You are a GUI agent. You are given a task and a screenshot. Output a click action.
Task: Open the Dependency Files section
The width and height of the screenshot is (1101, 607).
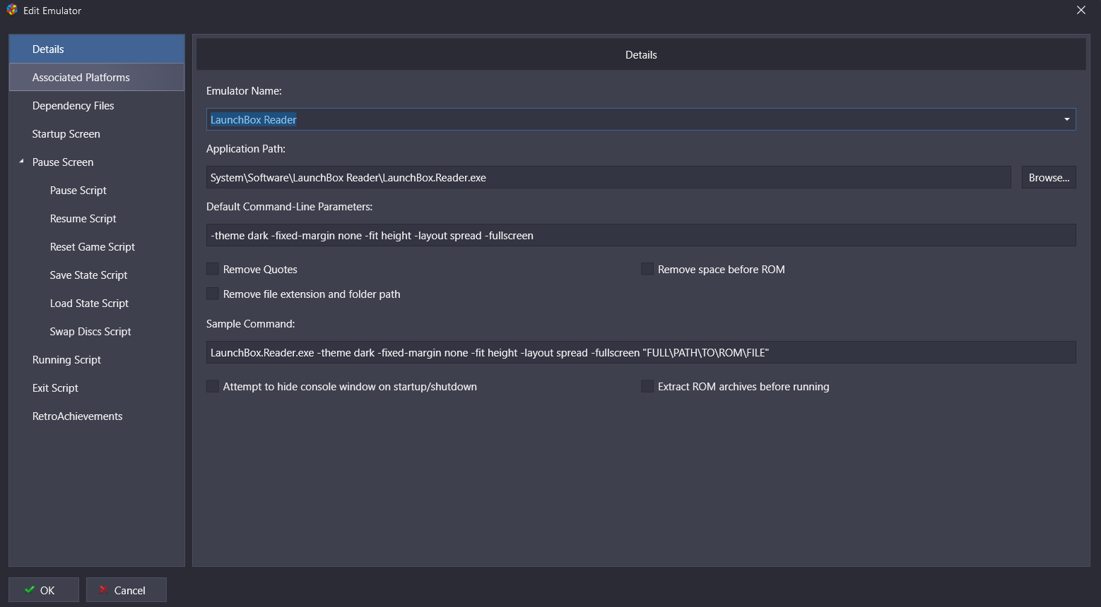97,106
